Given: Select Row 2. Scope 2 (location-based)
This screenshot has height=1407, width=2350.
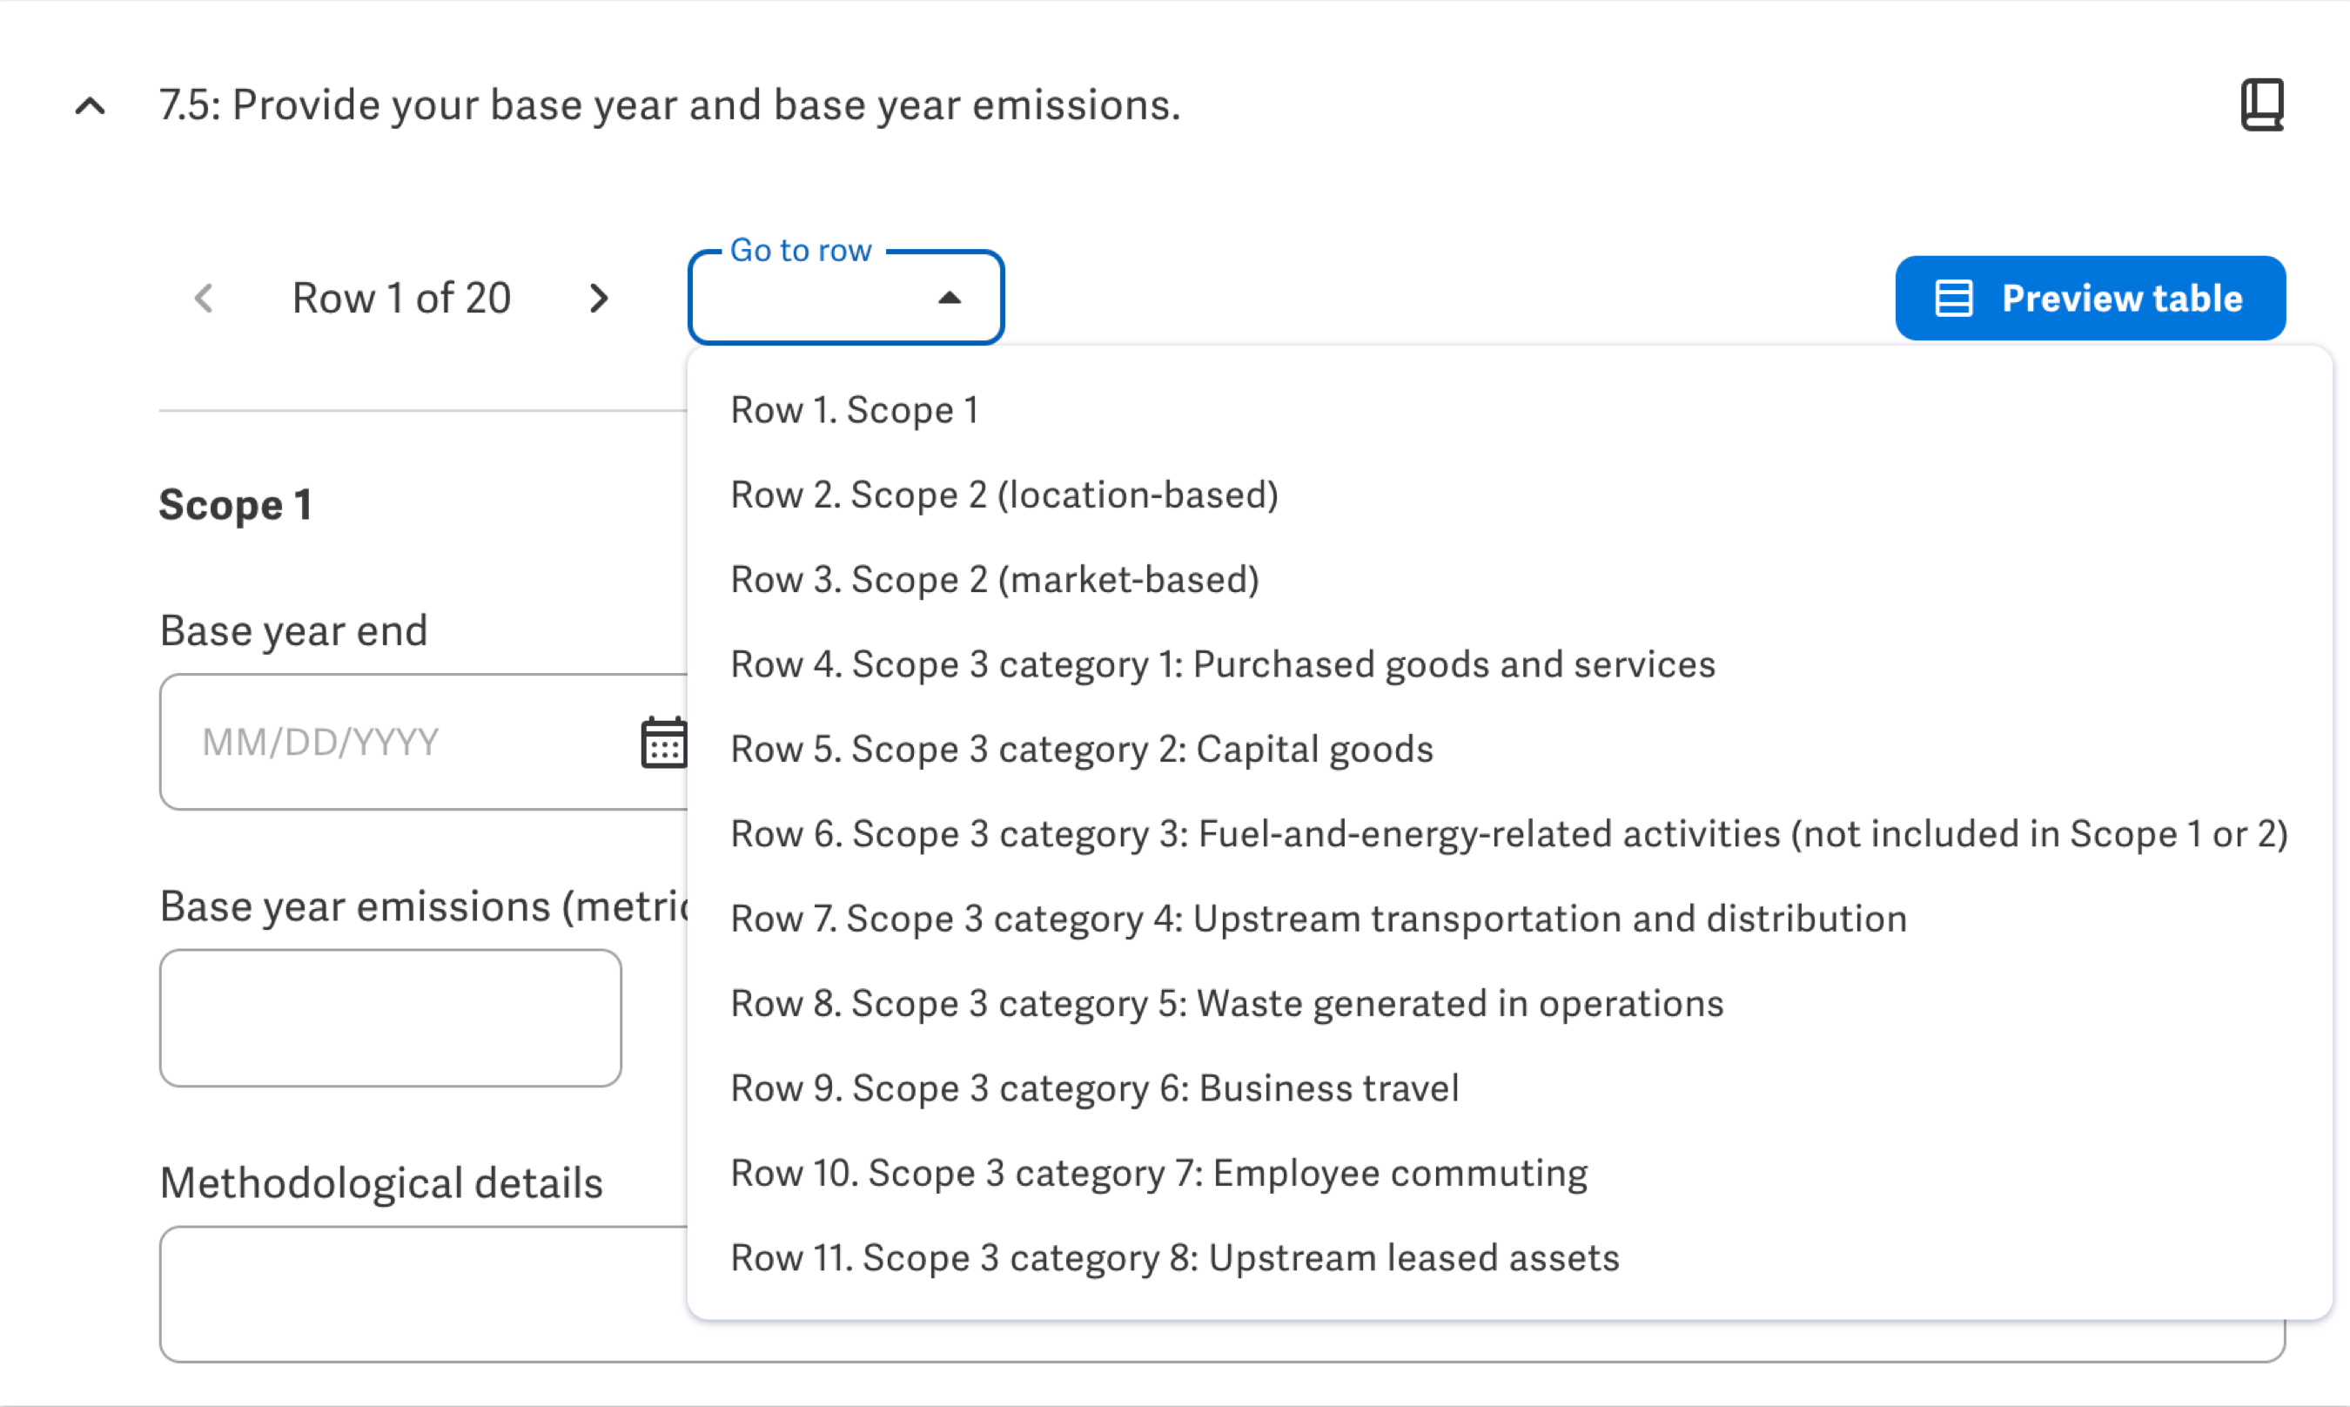Looking at the screenshot, I should coord(1508,495).
